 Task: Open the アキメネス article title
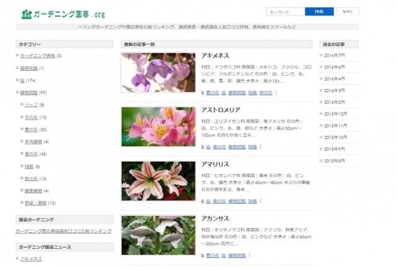[215, 56]
